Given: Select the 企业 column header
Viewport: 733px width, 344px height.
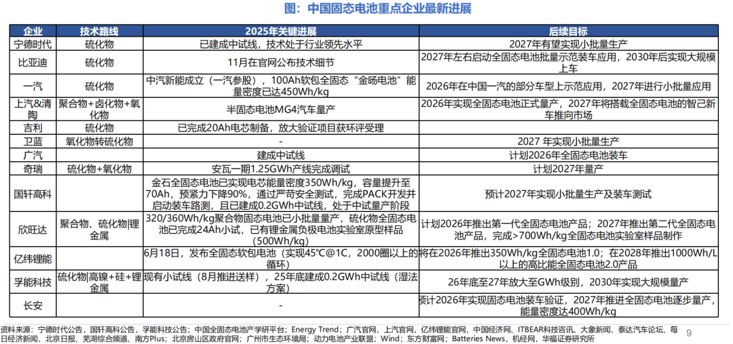Looking at the screenshot, I should (x=33, y=31).
